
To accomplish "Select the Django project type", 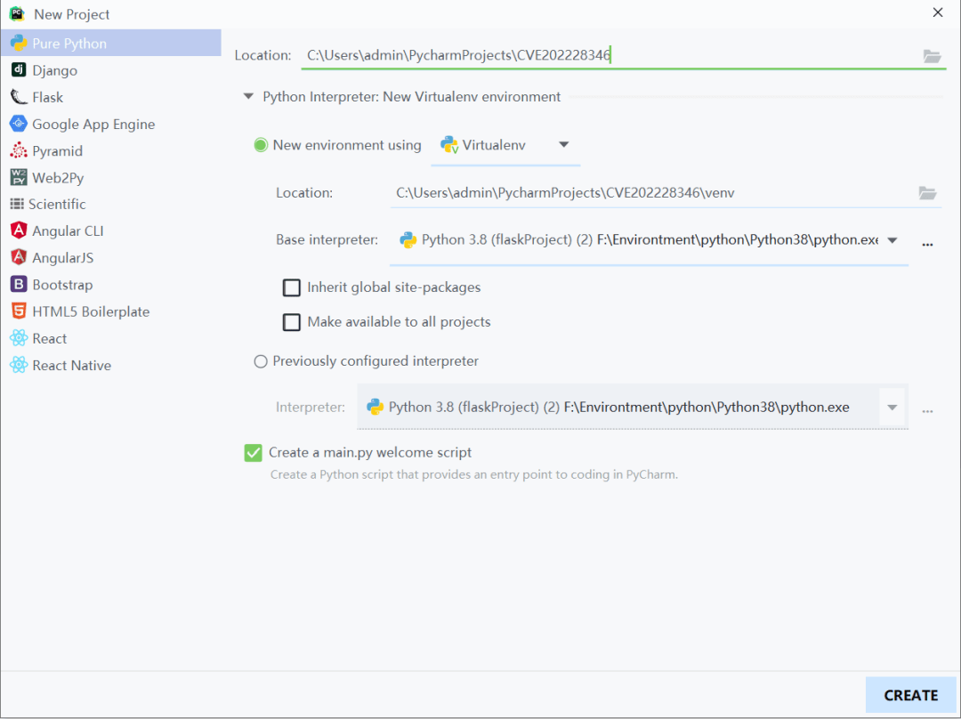I will 53,69.
